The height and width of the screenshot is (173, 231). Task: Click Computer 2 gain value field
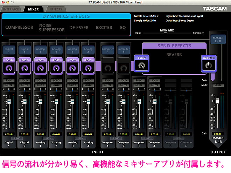(x=124, y=134)
